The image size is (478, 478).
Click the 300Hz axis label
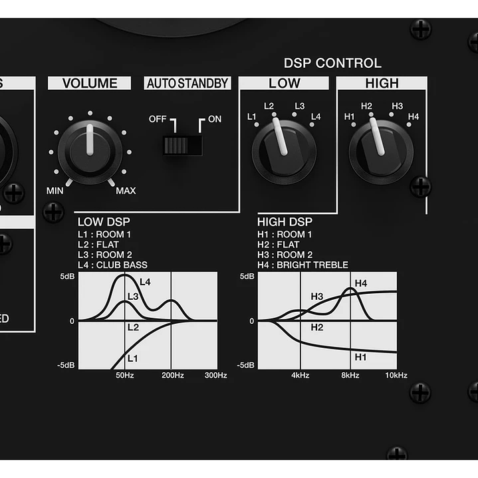coord(215,375)
